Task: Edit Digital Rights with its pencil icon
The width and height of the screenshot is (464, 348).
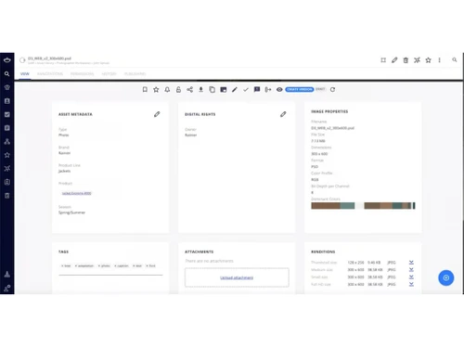Action: point(283,114)
